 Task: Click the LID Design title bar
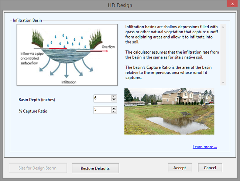click(120, 5)
